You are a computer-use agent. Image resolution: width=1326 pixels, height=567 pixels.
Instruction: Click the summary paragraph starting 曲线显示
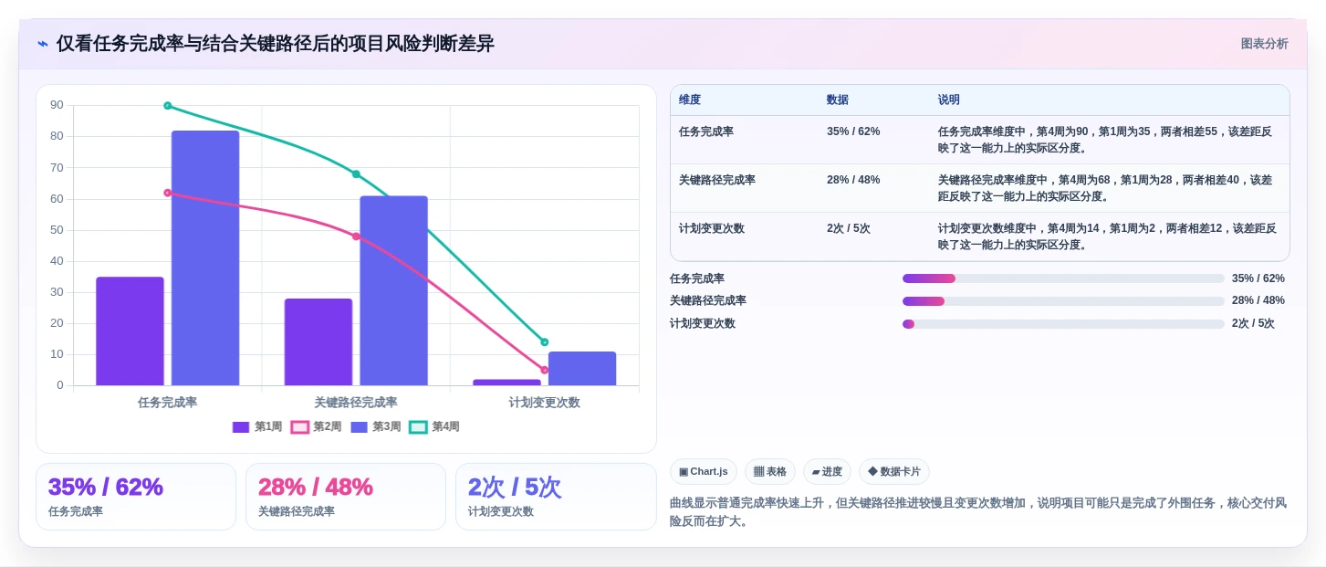point(978,512)
